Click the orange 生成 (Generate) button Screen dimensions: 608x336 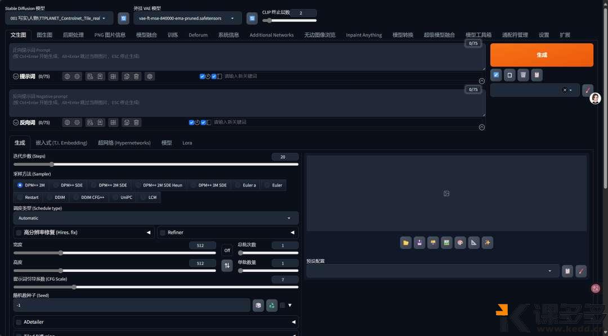point(541,55)
